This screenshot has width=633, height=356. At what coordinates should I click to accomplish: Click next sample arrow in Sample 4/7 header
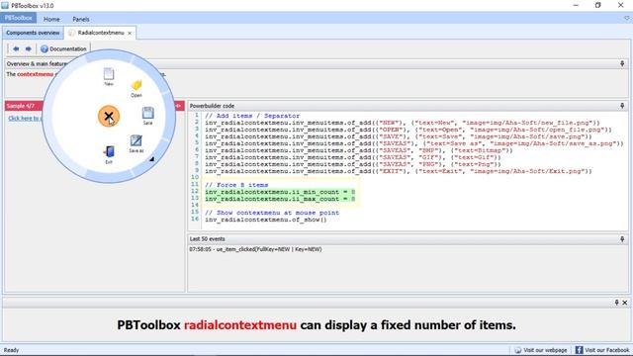[x=179, y=106]
